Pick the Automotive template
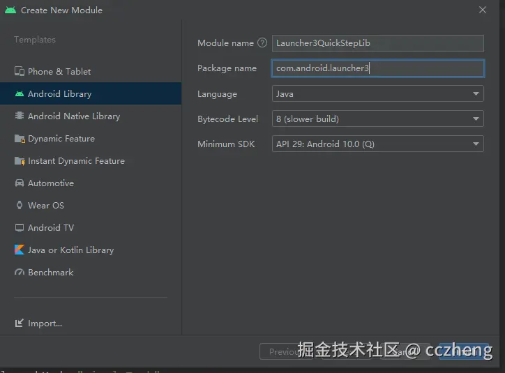Viewport: 505px width, 373px height. (x=91, y=183)
